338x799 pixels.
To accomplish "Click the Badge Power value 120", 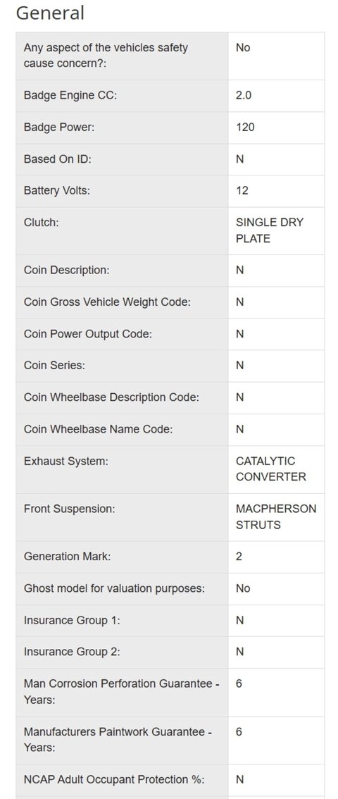I will 245,127.
